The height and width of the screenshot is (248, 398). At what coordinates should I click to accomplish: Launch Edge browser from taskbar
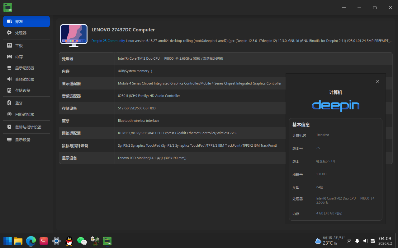coord(31,241)
